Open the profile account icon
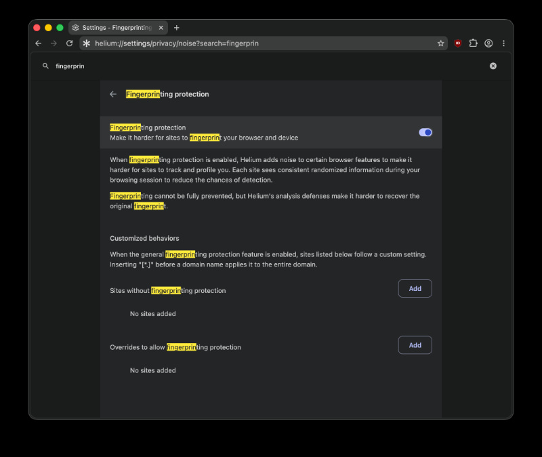Screen dimensions: 542x457 point(488,43)
